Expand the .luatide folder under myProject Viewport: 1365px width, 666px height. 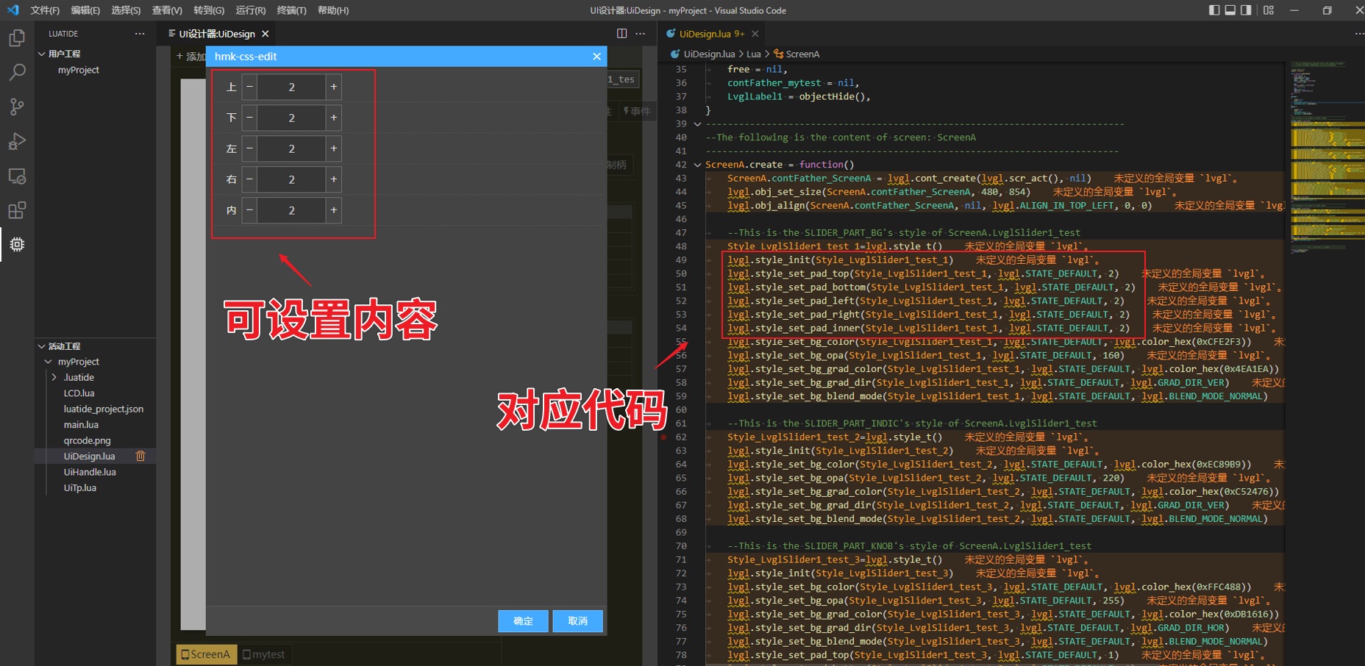tap(54, 377)
